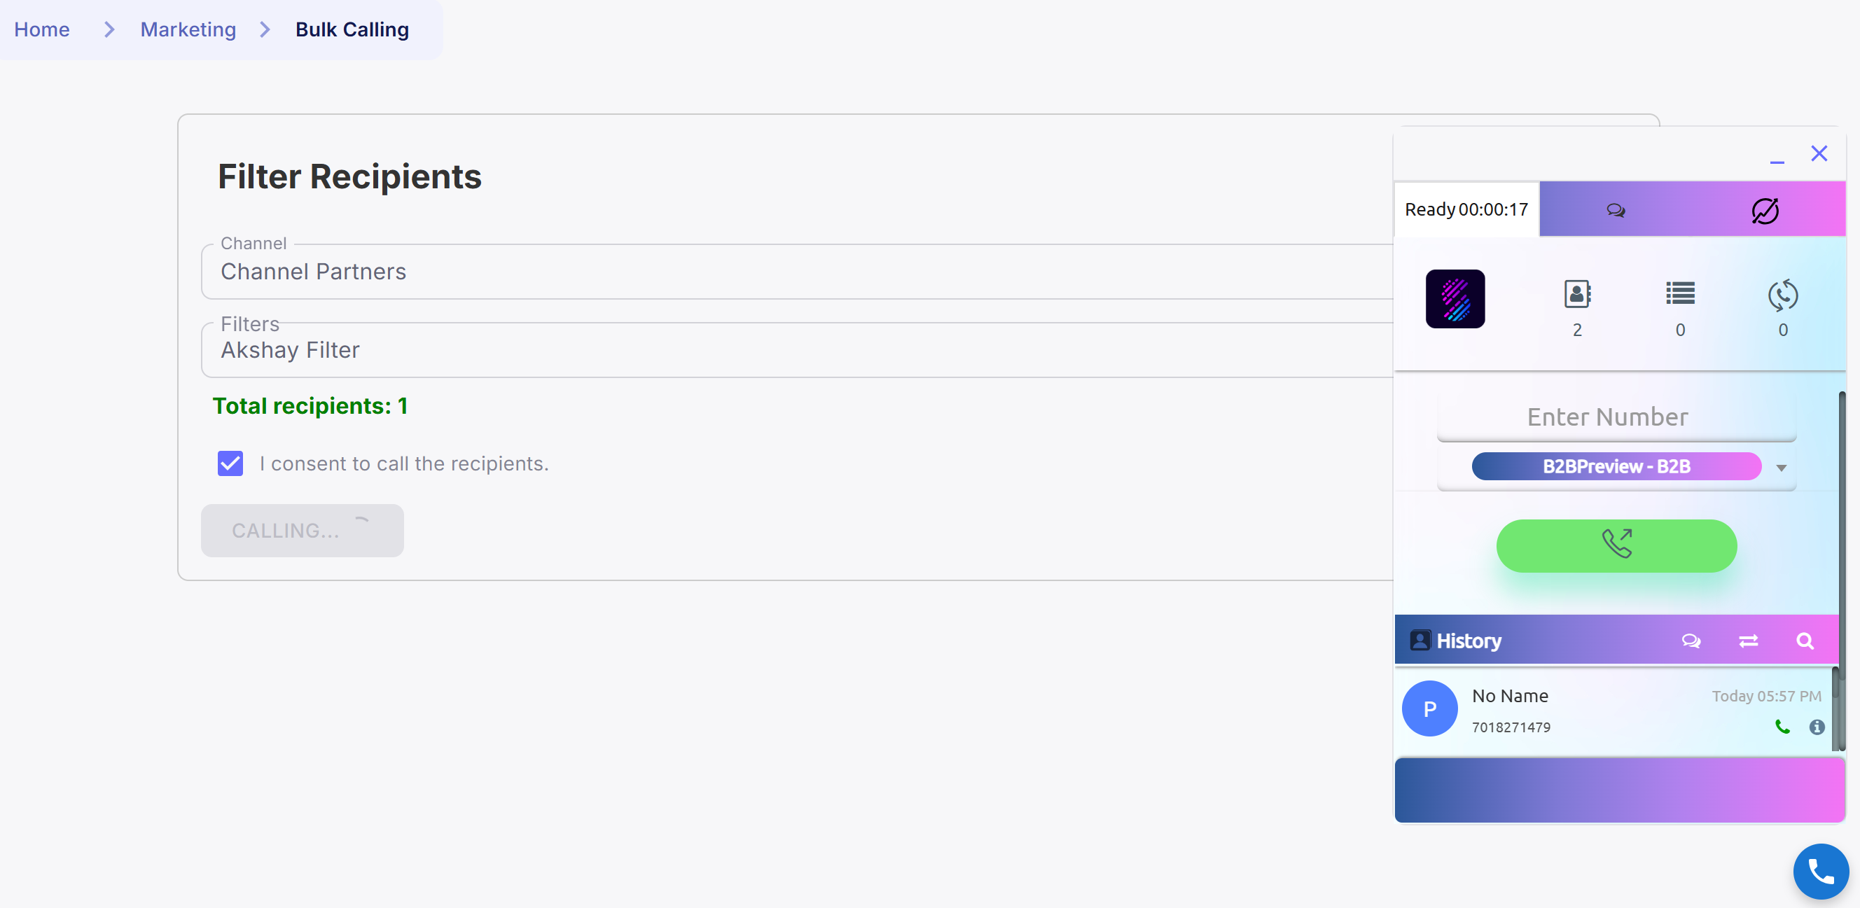Expand the B2BPreview - B2B campaign dropdown

pos(1782,468)
